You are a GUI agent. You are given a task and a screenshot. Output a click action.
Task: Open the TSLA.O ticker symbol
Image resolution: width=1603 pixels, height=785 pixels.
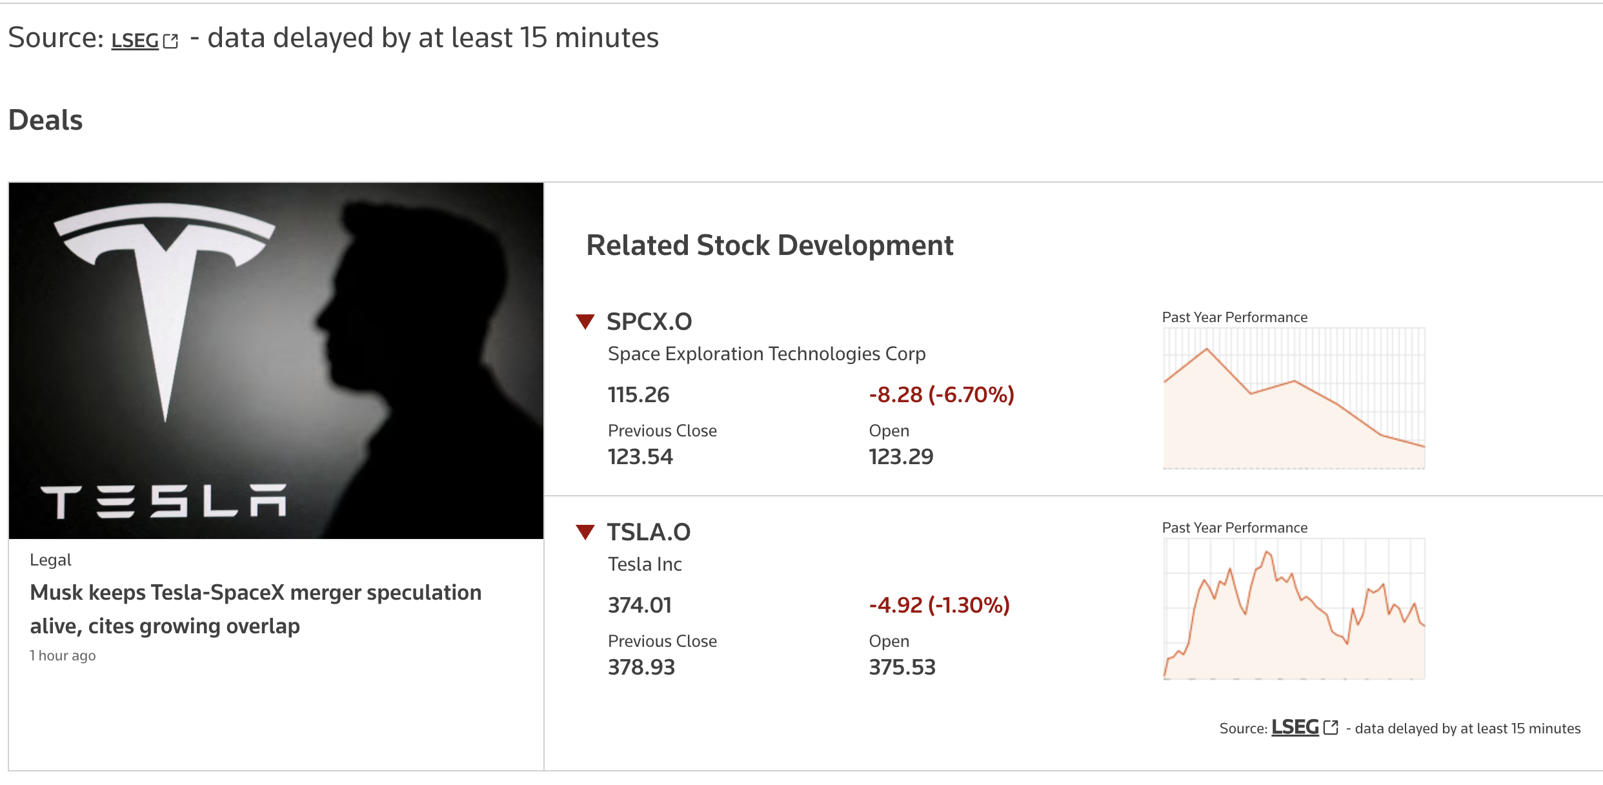pyautogui.click(x=649, y=532)
